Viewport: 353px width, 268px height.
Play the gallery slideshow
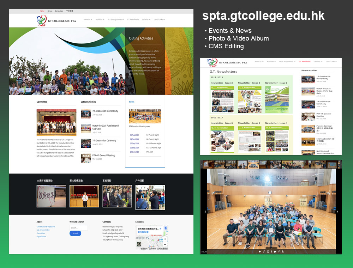tap(260, 251)
